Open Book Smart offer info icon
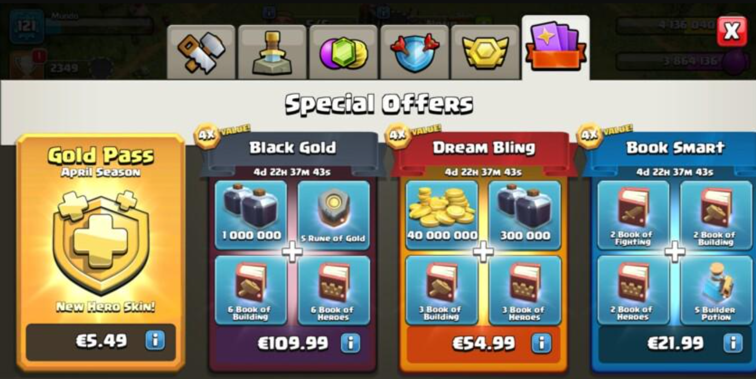Image resolution: width=756 pixels, height=379 pixels. point(732,343)
